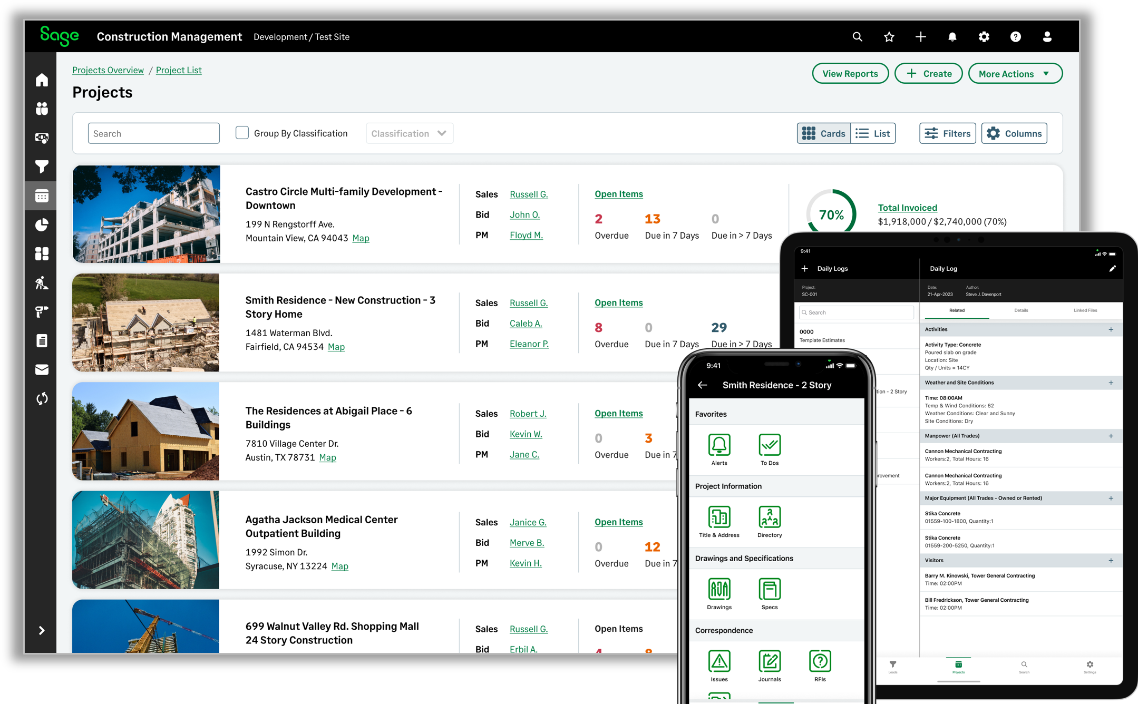Add an entry to Weather and Site Conditions
Screen dimensions: 1138x704
(x=1111, y=383)
